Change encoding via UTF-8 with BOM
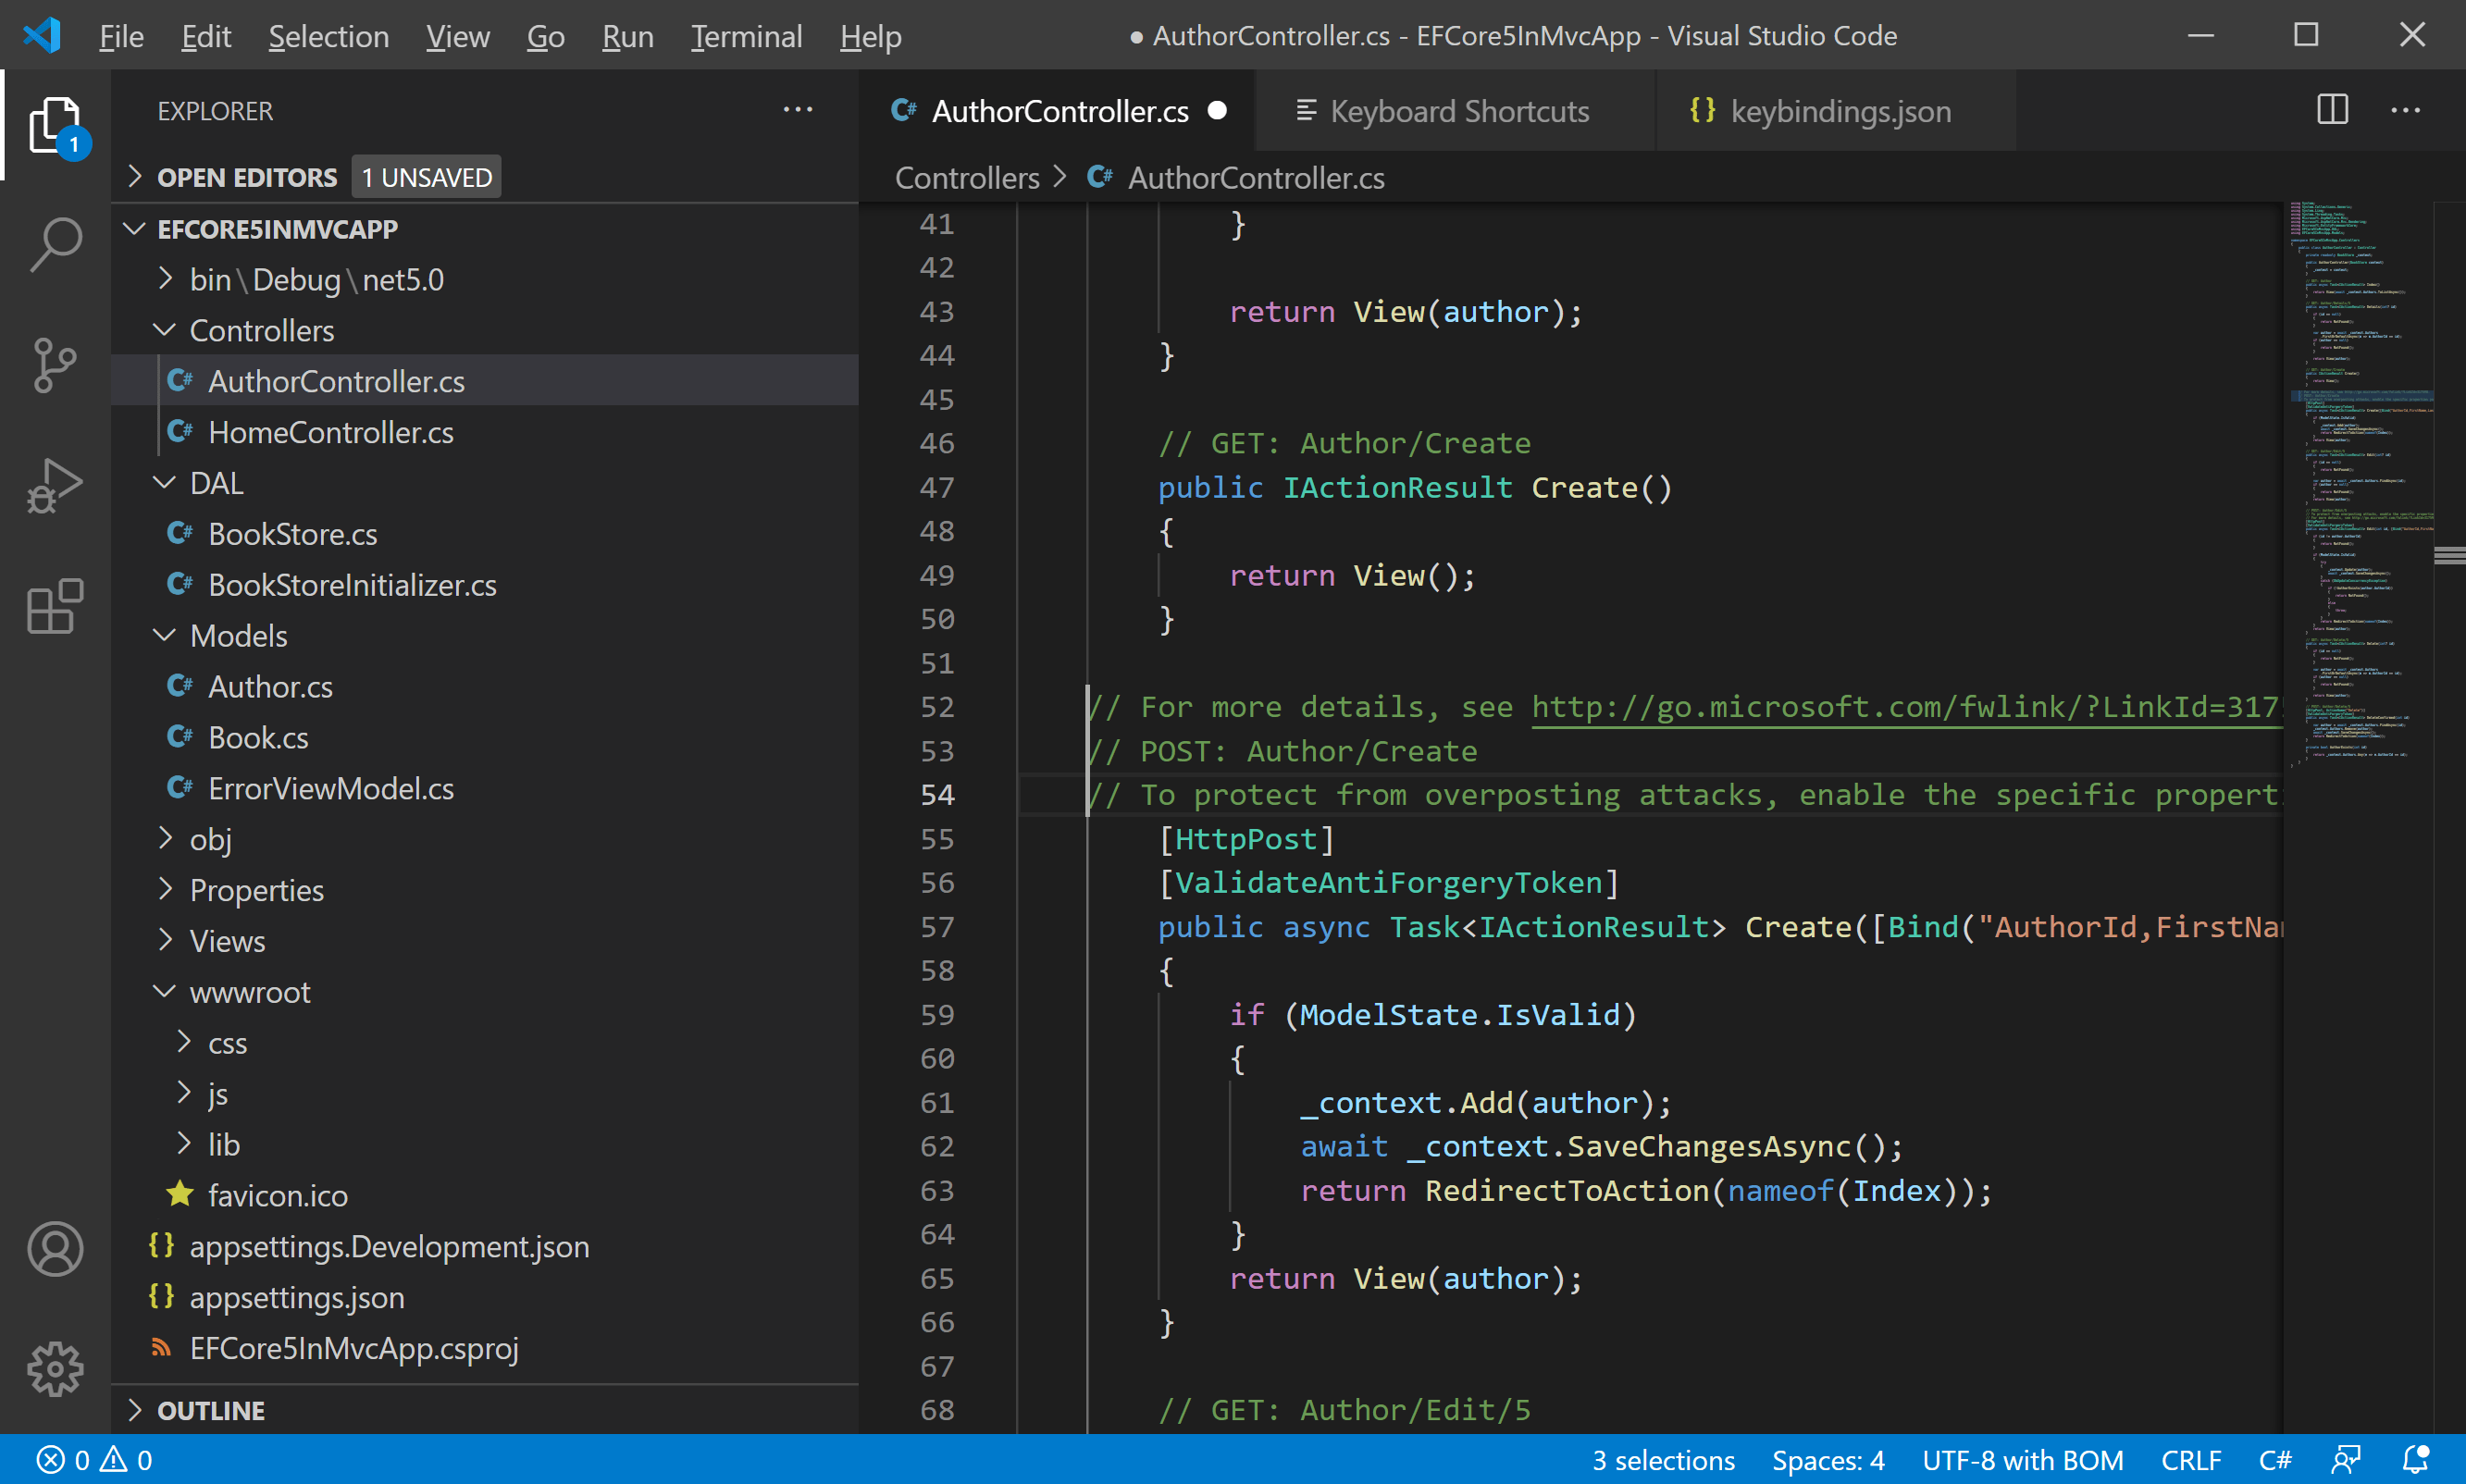 point(2022,1460)
